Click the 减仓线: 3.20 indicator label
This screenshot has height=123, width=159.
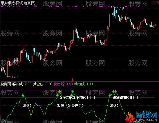point(43,84)
